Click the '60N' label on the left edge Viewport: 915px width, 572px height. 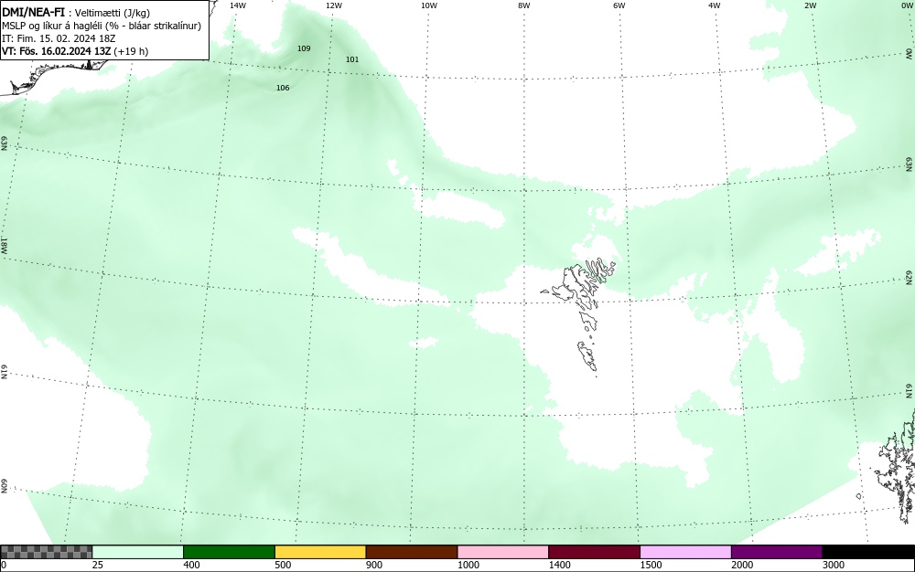tap(4, 486)
